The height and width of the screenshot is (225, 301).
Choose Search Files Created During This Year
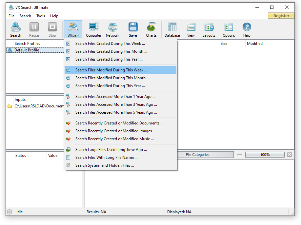coord(120,59)
